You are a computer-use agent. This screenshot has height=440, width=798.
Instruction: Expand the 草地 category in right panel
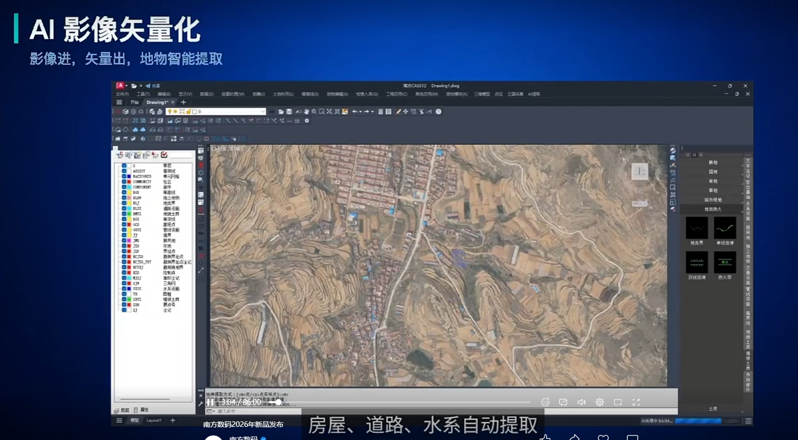point(713,191)
